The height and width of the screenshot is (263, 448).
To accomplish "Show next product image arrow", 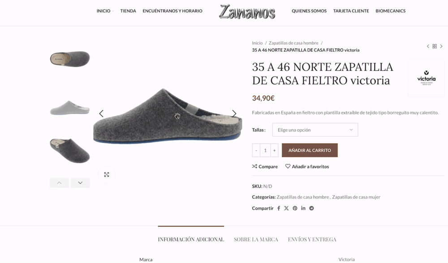I will coord(234,114).
